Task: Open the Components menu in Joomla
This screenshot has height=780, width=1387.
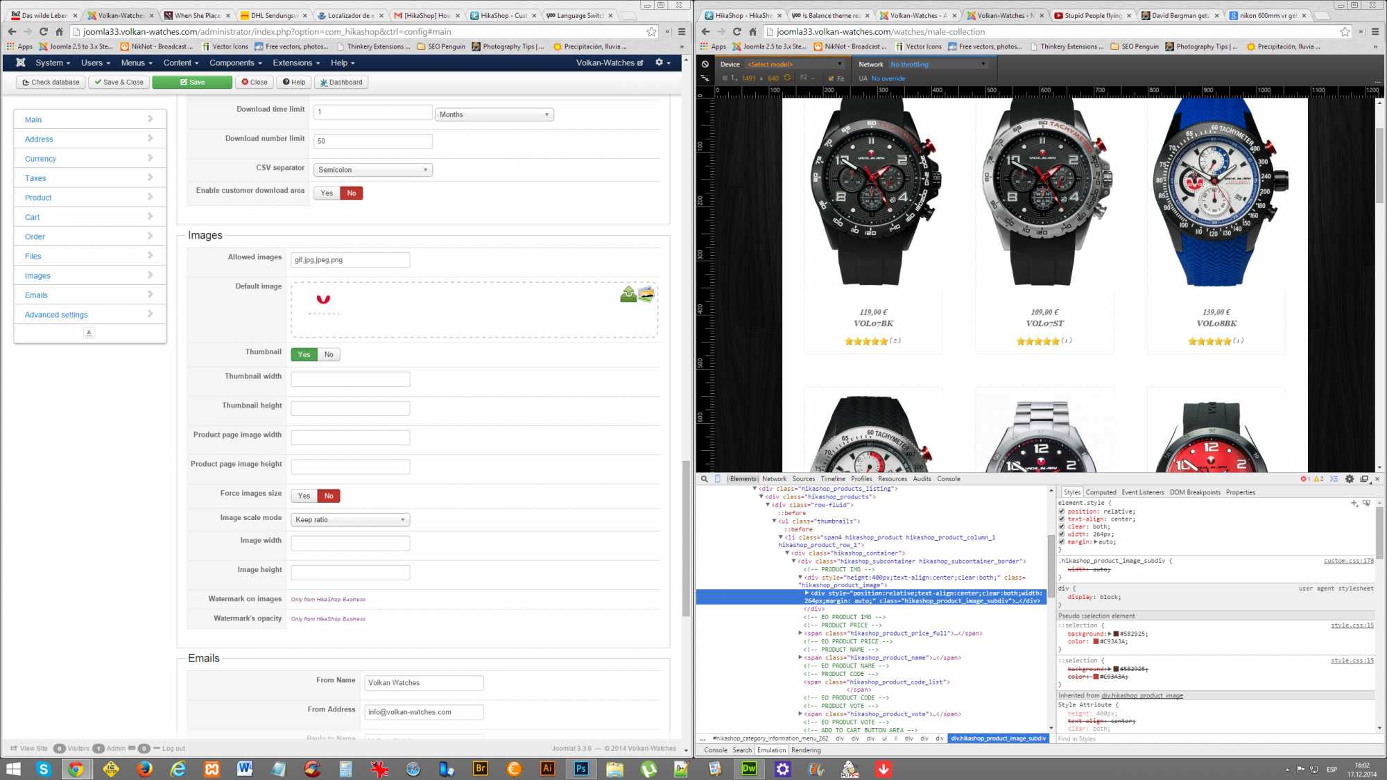Action: (235, 62)
